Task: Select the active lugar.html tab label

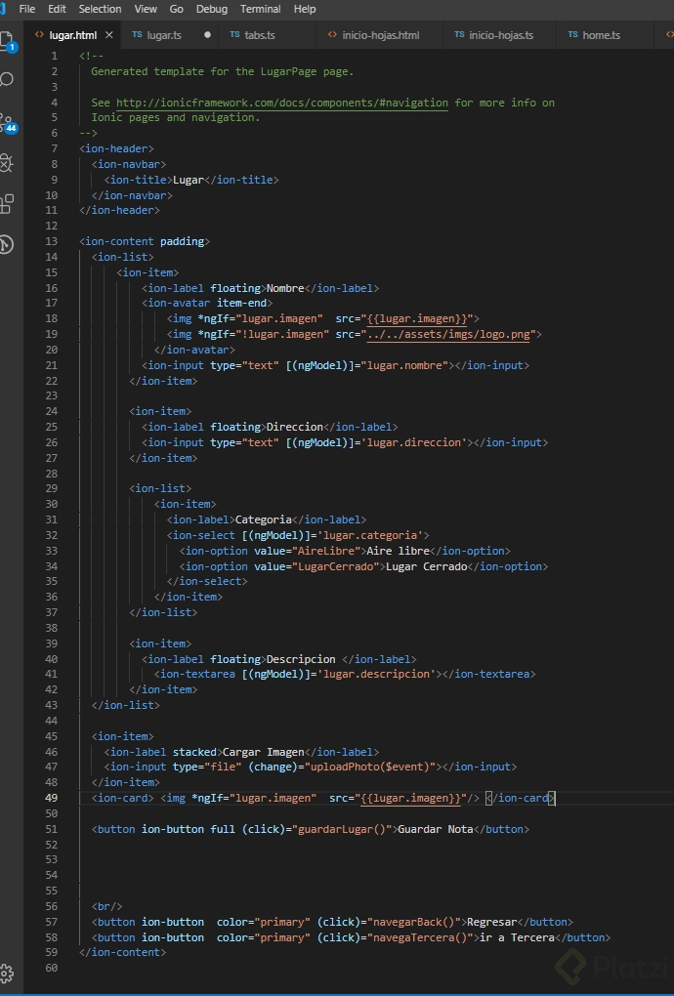Action: (73, 35)
